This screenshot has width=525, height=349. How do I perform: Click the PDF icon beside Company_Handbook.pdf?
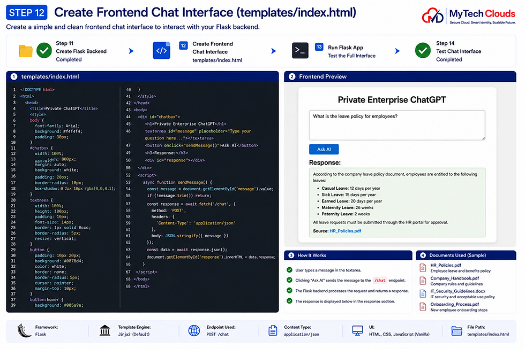click(423, 281)
